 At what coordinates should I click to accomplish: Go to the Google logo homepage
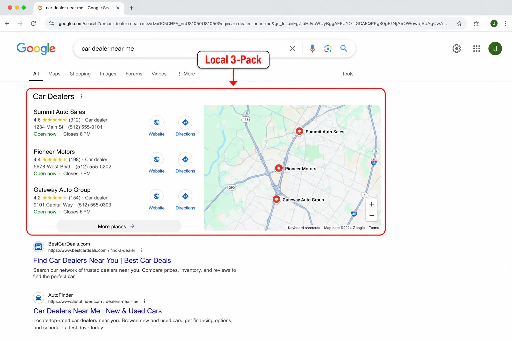coord(36,49)
